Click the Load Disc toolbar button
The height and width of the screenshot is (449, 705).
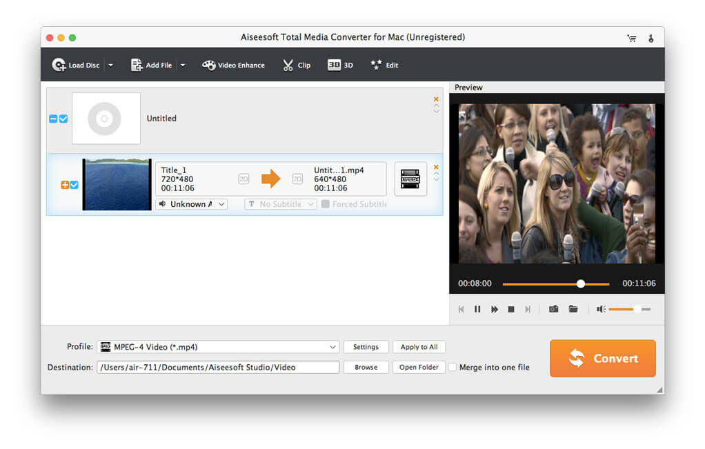[x=76, y=65]
